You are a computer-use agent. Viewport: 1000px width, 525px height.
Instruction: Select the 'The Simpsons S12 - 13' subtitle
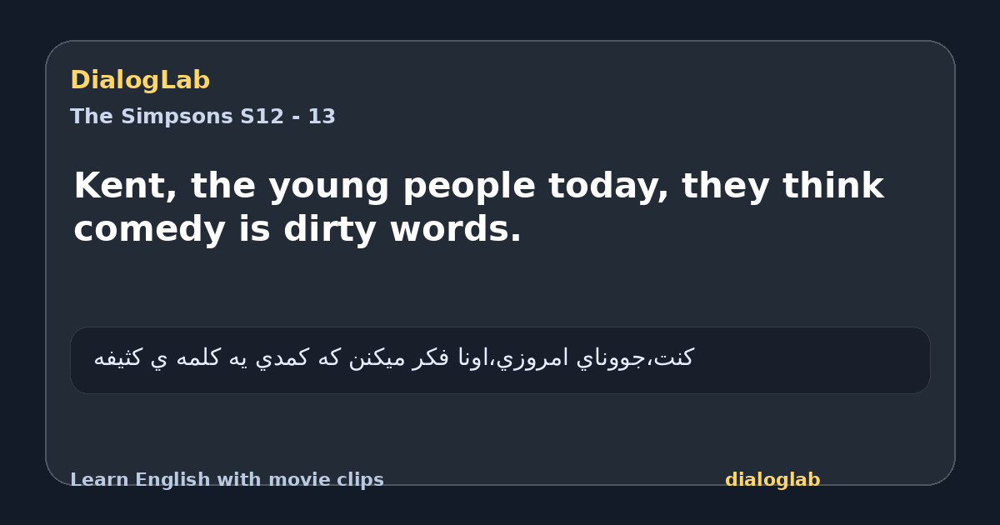(202, 117)
